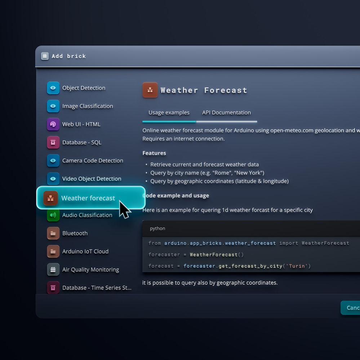
Task: Pick the Bluetooth entry in the list
Action: (75, 233)
